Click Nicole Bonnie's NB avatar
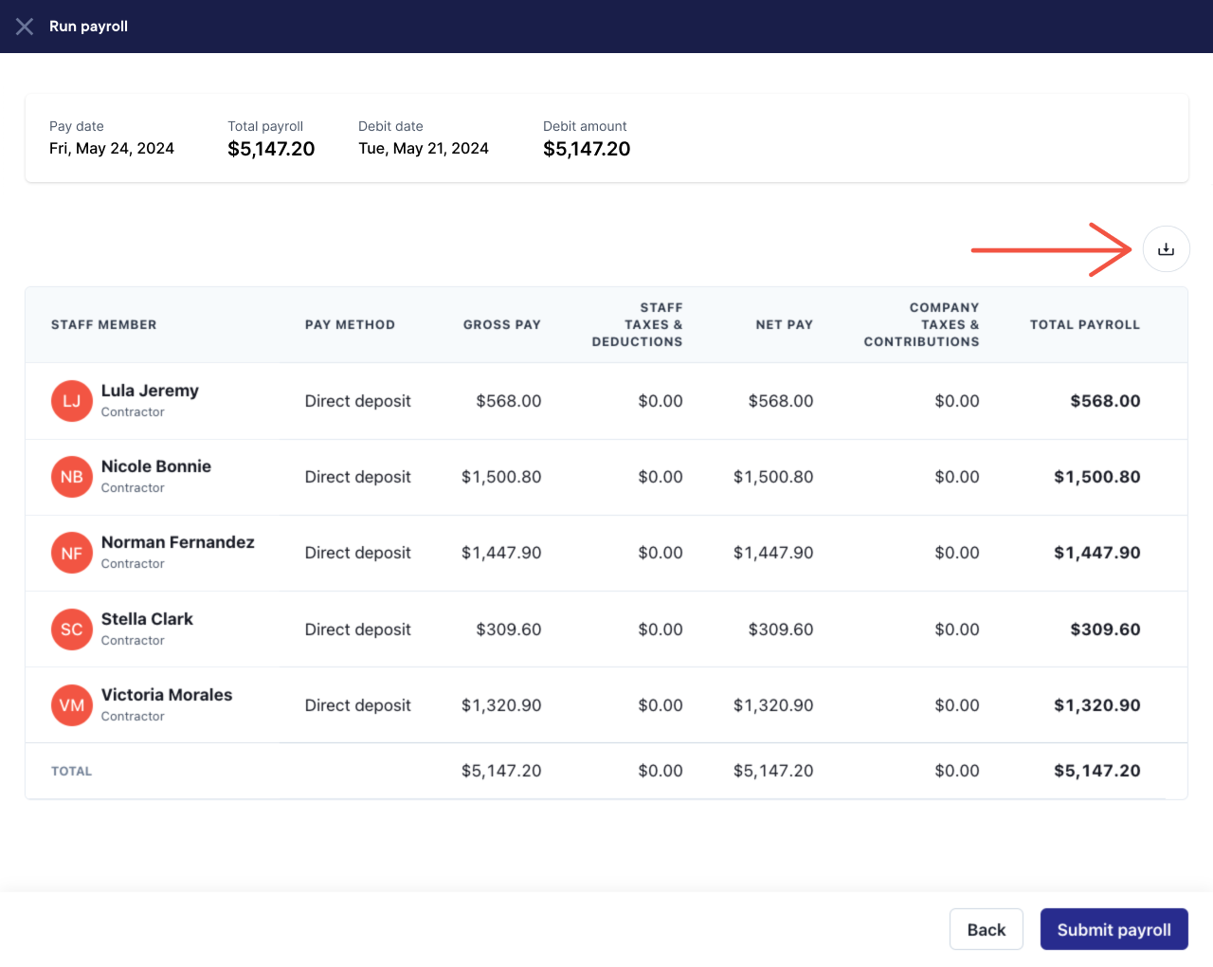This screenshot has width=1213, height=967. pos(71,477)
